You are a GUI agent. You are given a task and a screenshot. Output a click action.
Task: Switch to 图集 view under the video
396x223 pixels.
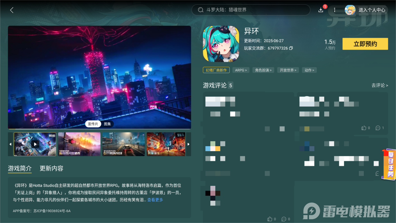(107, 124)
